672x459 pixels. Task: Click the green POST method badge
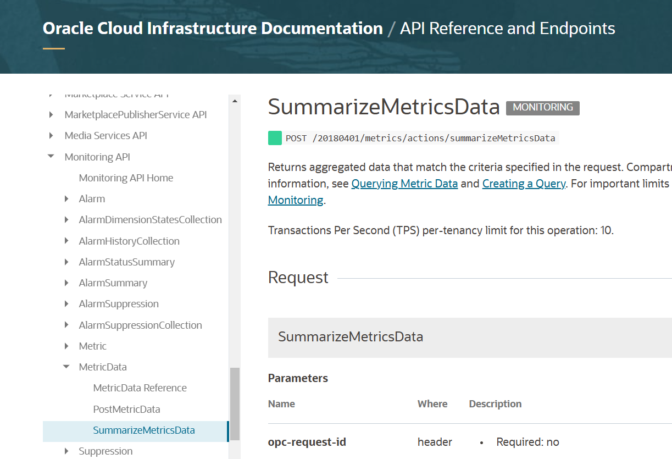(275, 138)
